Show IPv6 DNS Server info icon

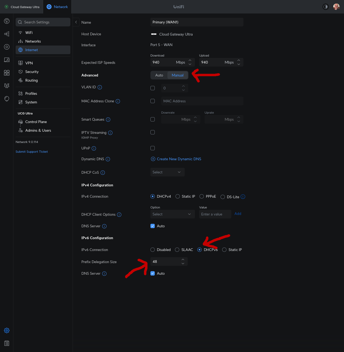click(x=104, y=274)
